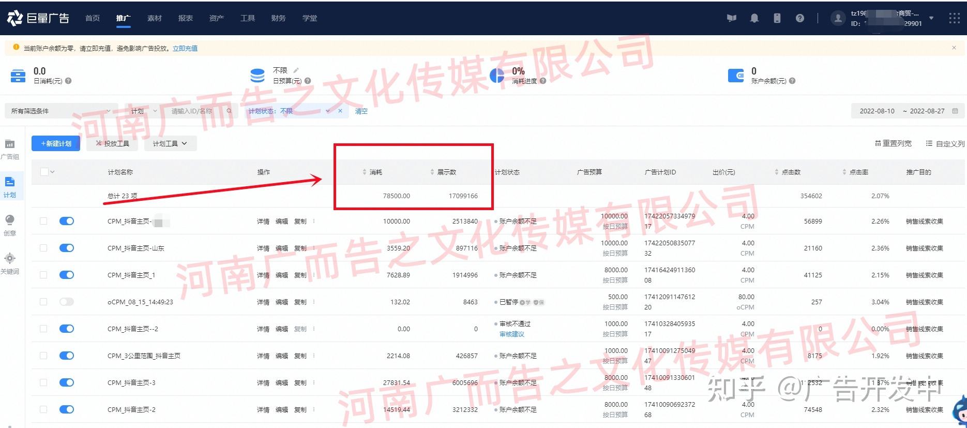Check the CPM_抖音主页-山东 row checkbox
The image size is (967, 428).
pos(43,248)
